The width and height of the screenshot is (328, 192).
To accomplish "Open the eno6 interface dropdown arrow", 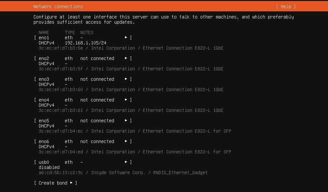I will [126, 141].
